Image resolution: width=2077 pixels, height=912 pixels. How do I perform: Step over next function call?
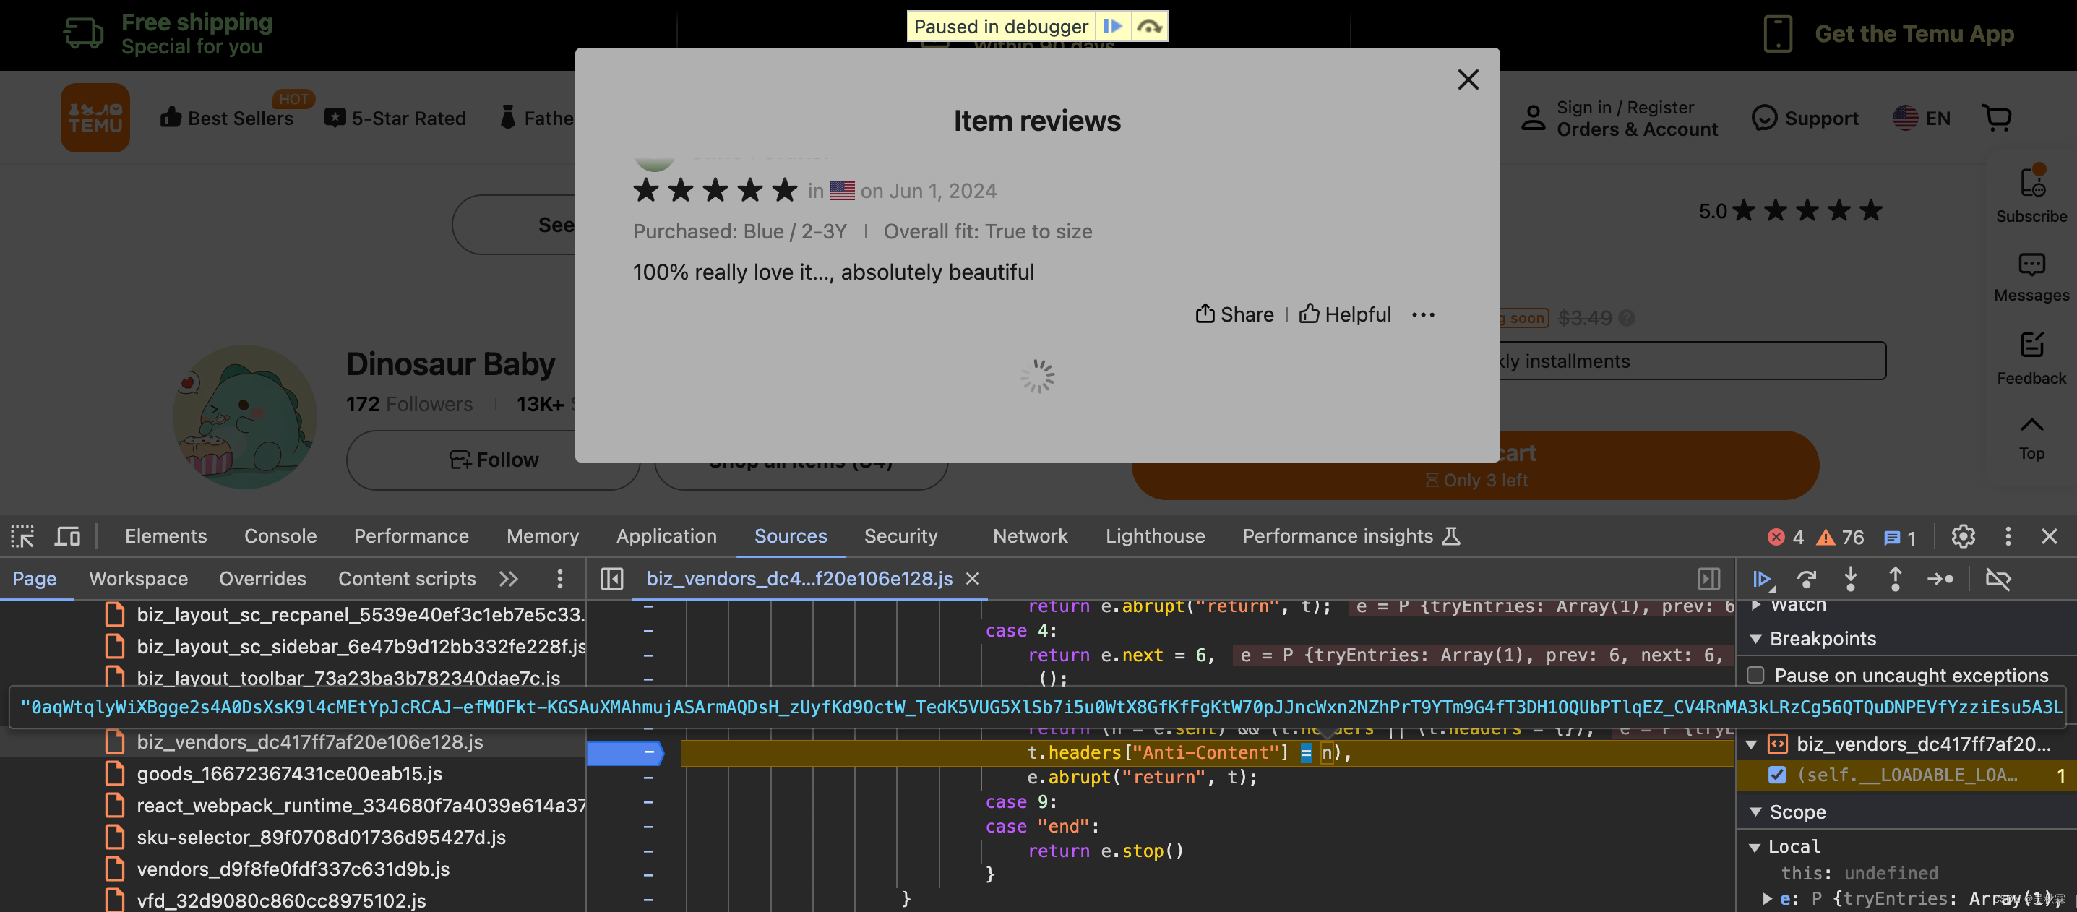1806,579
